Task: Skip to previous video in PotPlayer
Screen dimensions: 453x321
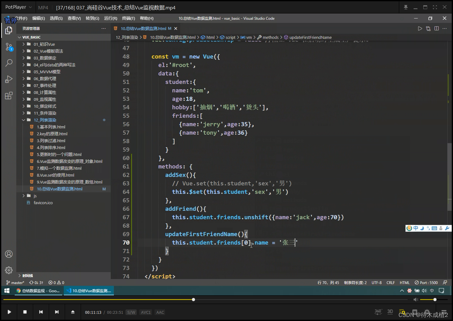Action: [41, 312]
